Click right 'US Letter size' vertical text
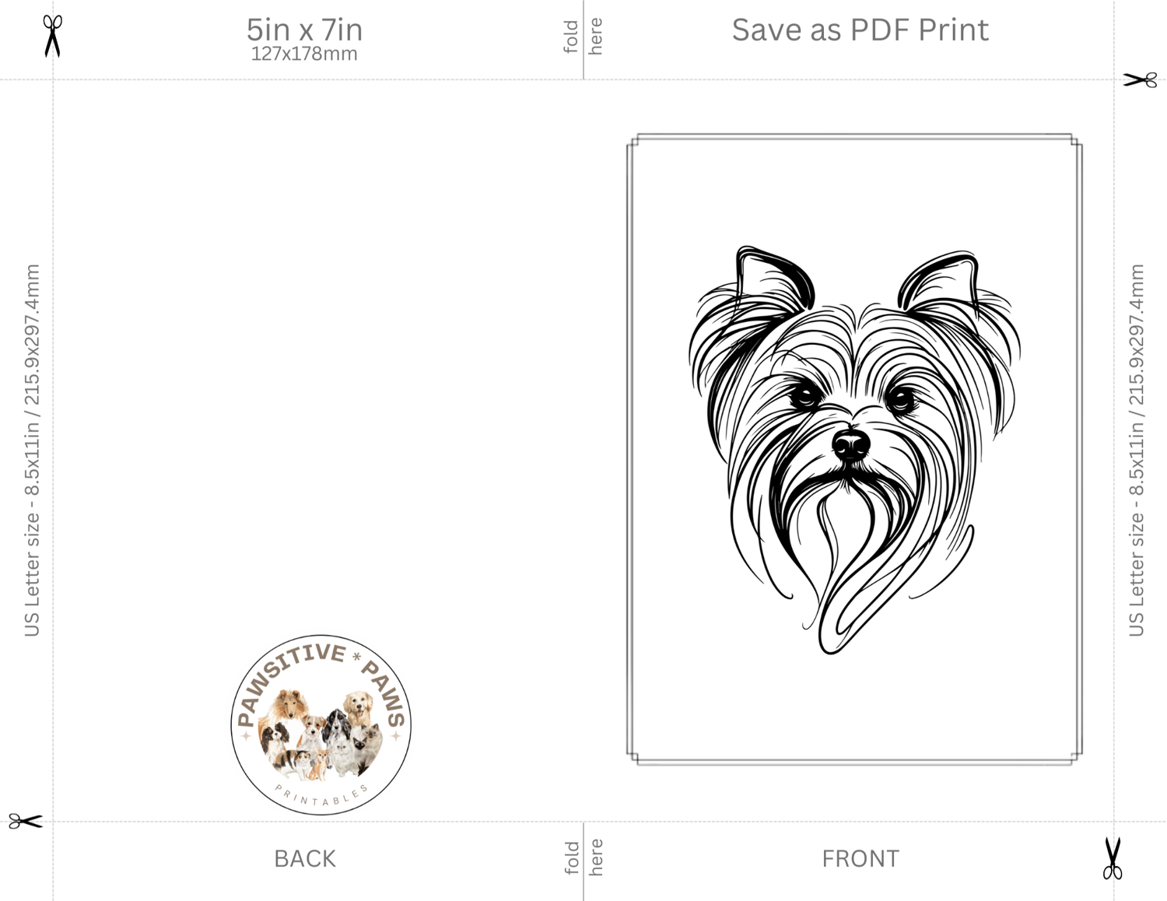The image size is (1167, 901). pos(1137,450)
